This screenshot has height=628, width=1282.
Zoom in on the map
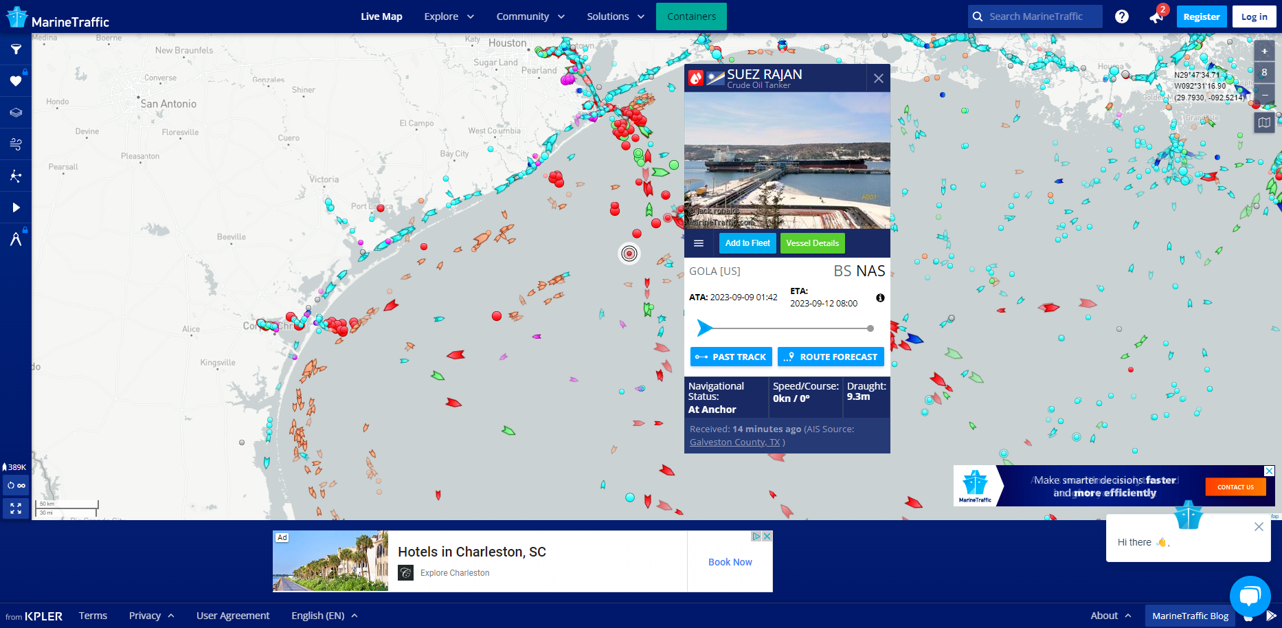tap(1264, 51)
